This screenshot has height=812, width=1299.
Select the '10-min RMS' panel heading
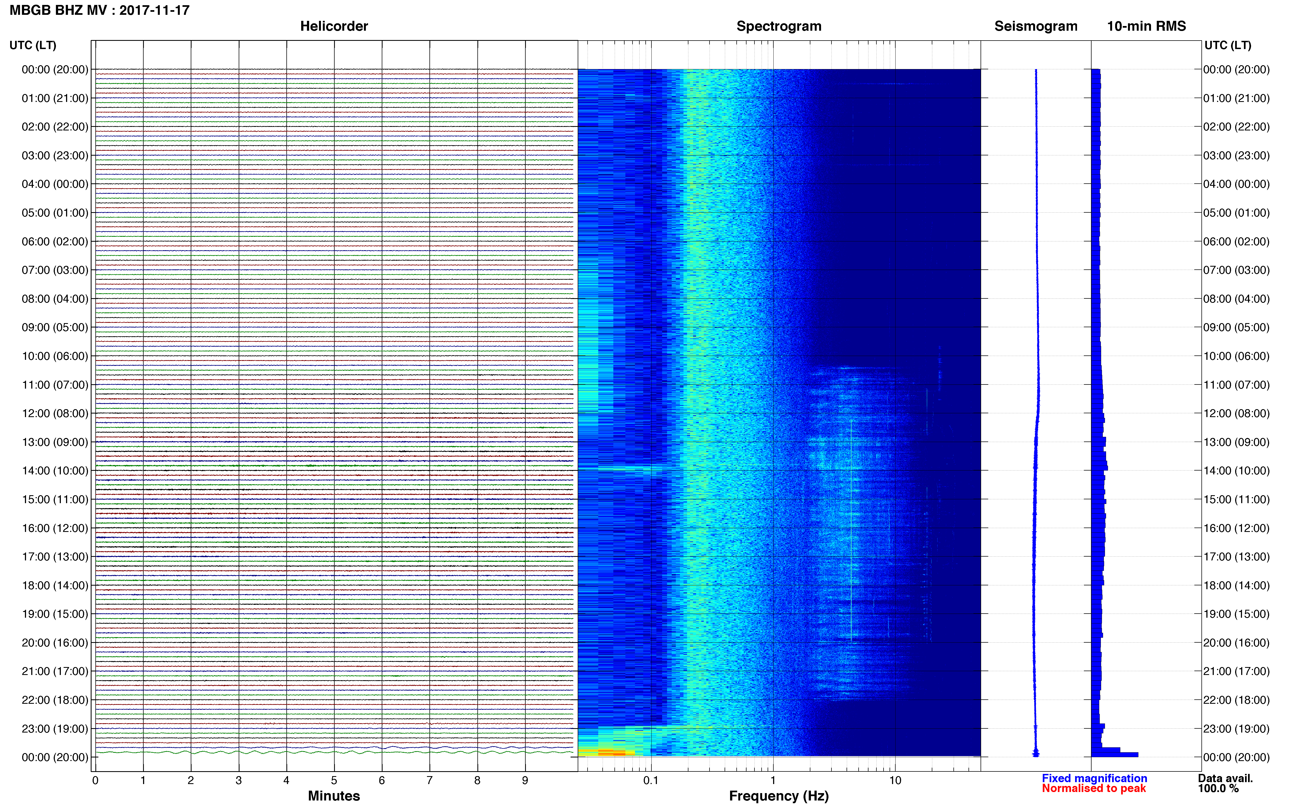1147,26
